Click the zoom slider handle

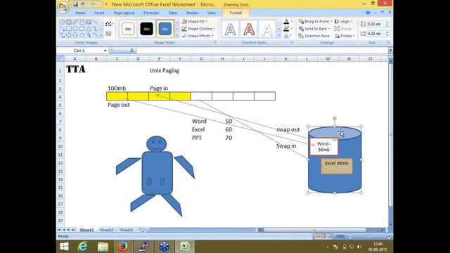click(369, 236)
